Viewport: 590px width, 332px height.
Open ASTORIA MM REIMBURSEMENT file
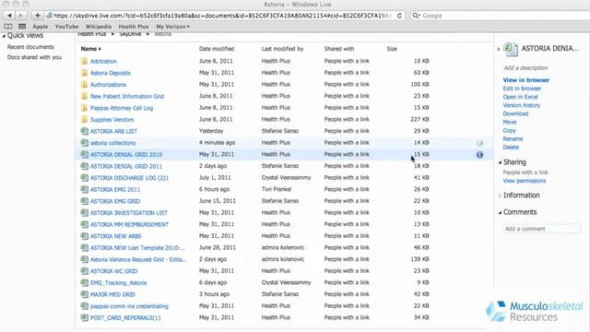(x=129, y=224)
